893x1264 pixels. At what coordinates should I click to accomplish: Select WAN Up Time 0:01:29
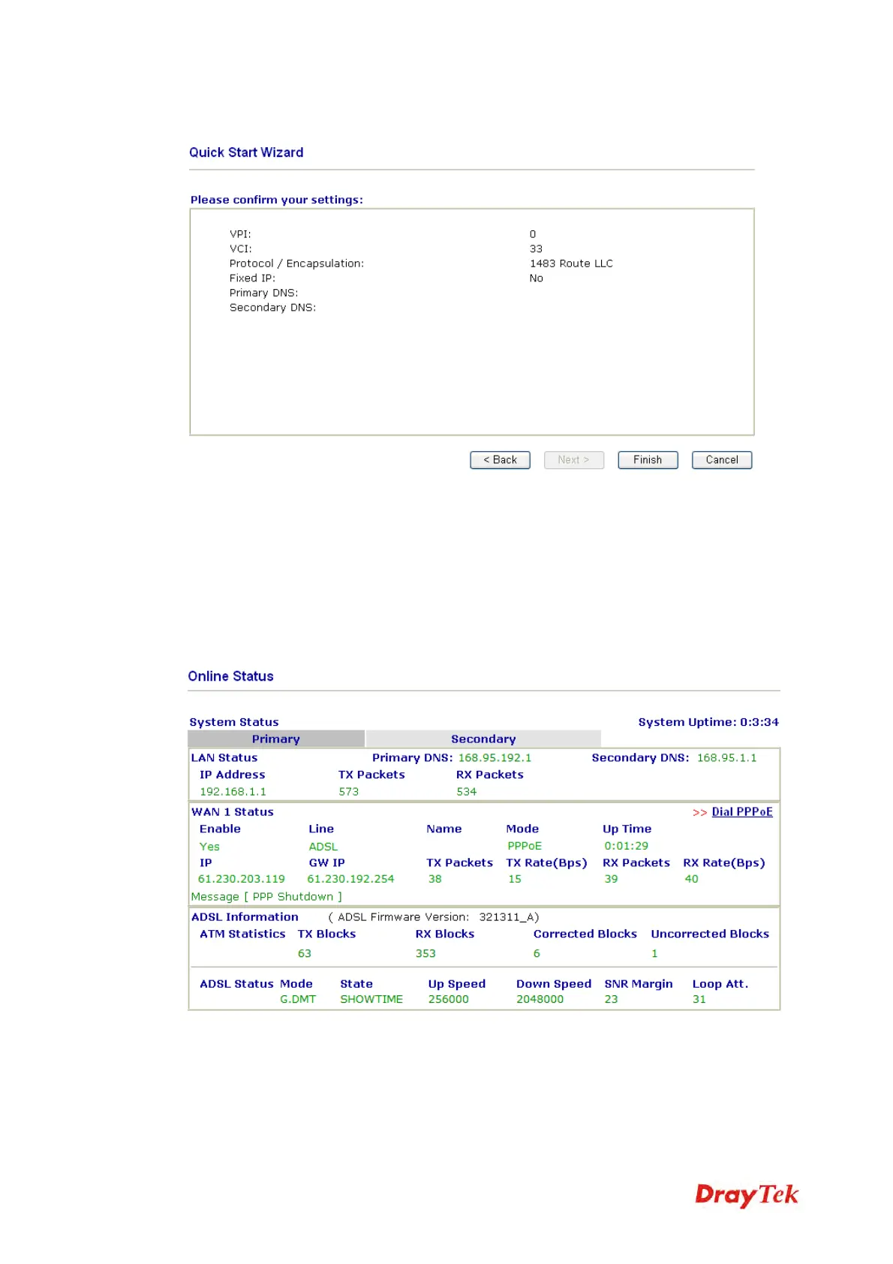[626, 846]
